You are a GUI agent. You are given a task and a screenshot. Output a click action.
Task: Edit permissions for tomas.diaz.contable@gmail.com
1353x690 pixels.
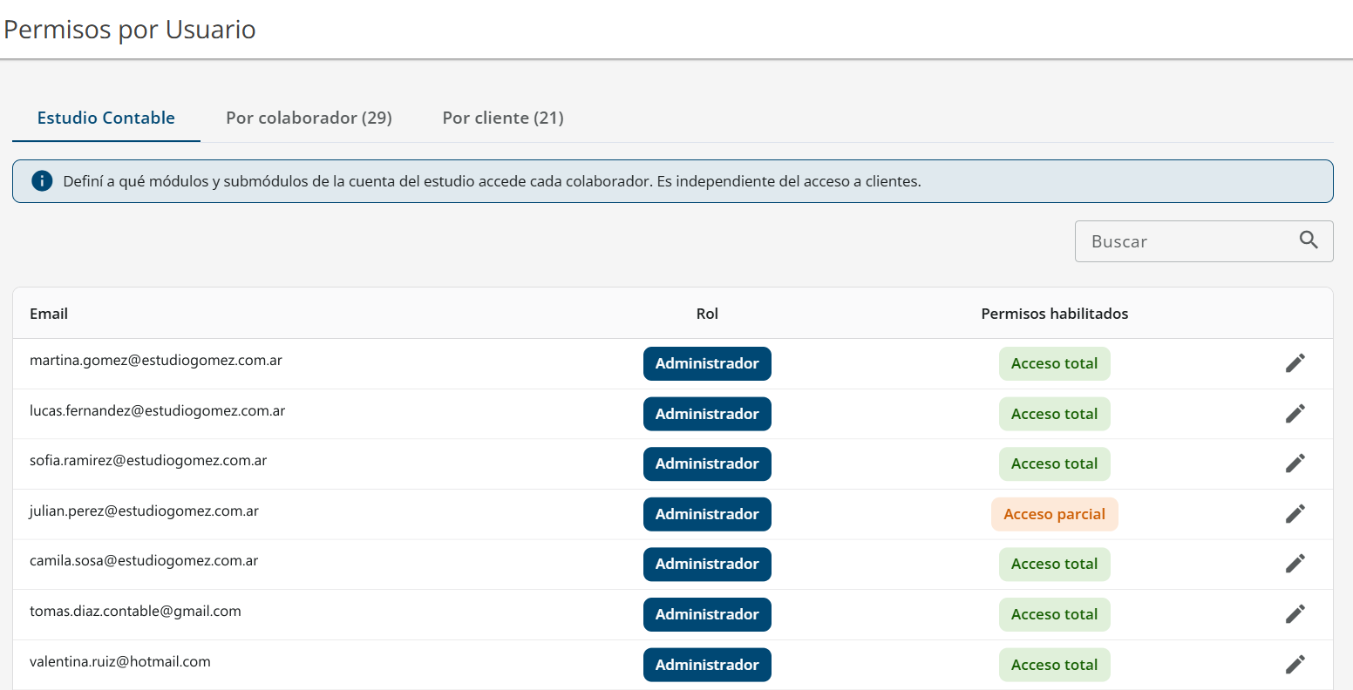click(x=1295, y=614)
